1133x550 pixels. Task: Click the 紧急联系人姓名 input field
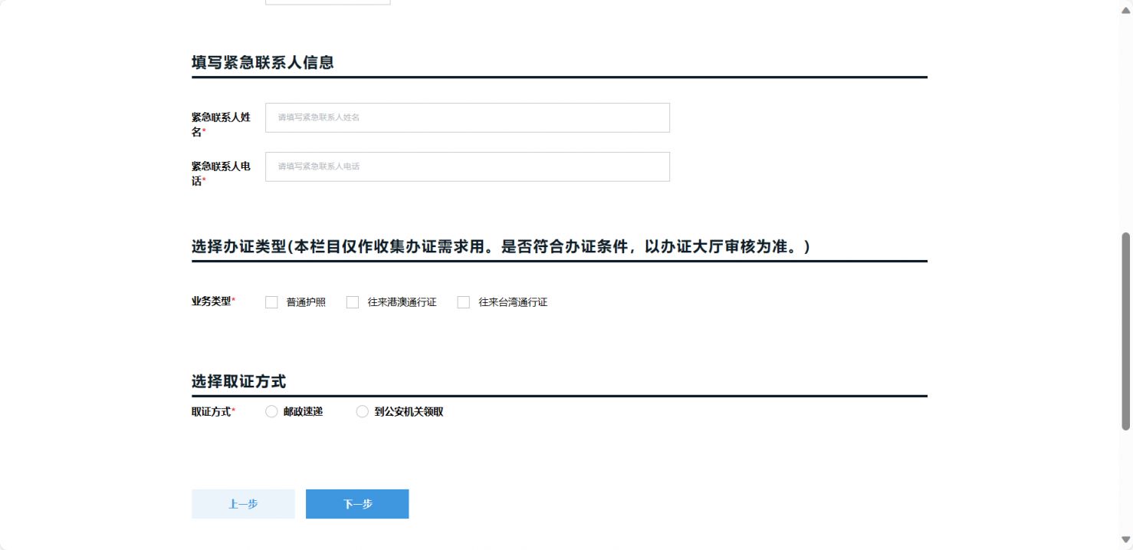point(467,117)
